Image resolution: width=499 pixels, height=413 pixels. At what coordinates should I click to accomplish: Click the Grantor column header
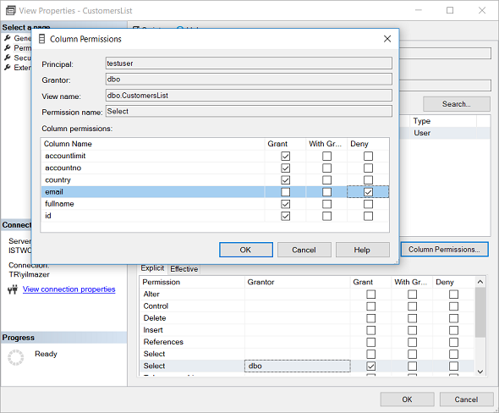click(297, 282)
